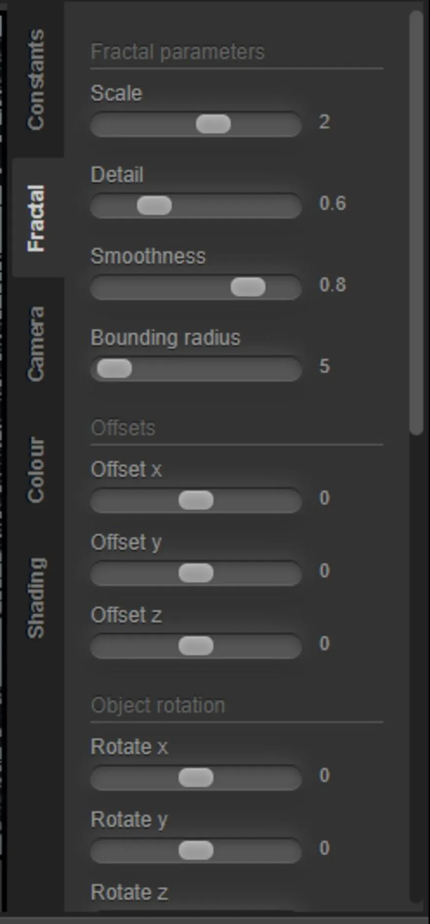Click the Smoothness value 0.8

tap(332, 285)
